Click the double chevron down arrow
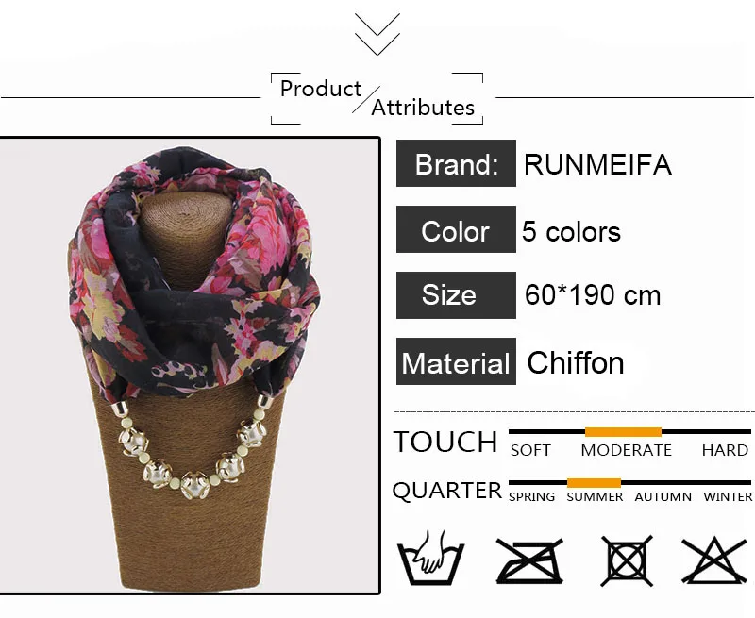Screen dimensions: 755x618 click(x=377, y=34)
